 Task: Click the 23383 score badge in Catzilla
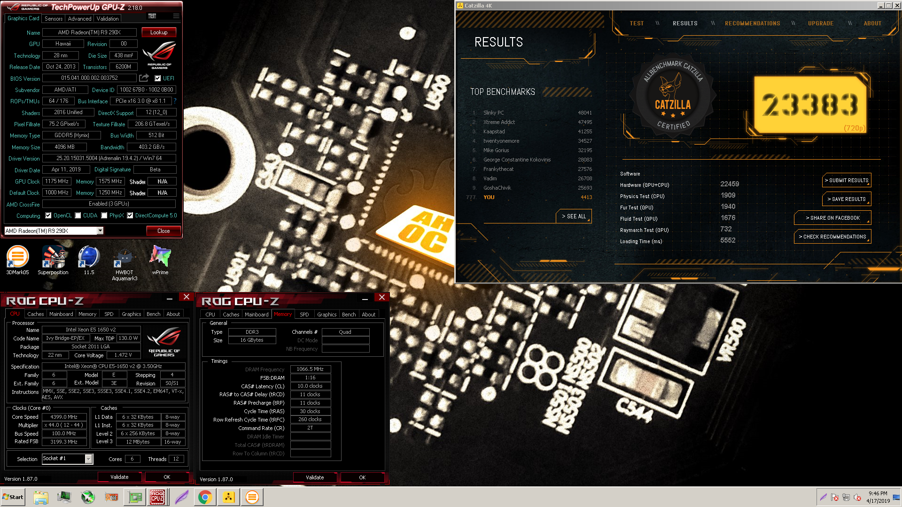810,105
